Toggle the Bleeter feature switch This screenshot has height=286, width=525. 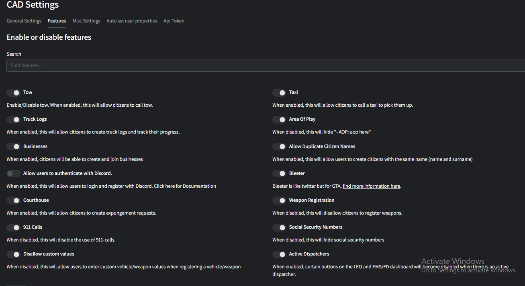point(279,174)
